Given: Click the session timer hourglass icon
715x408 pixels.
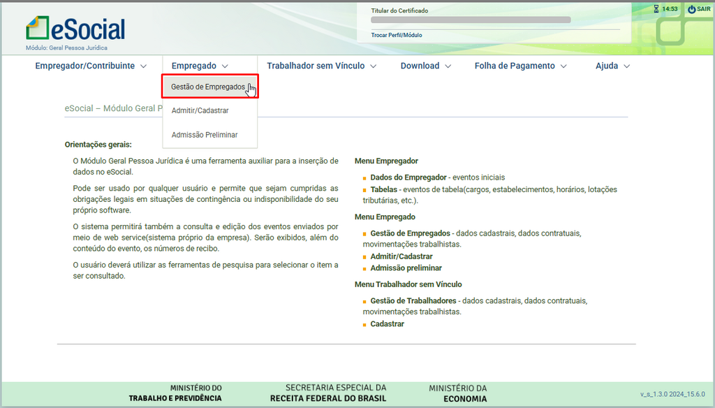Looking at the screenshot, I should click(x=656, y=9).
